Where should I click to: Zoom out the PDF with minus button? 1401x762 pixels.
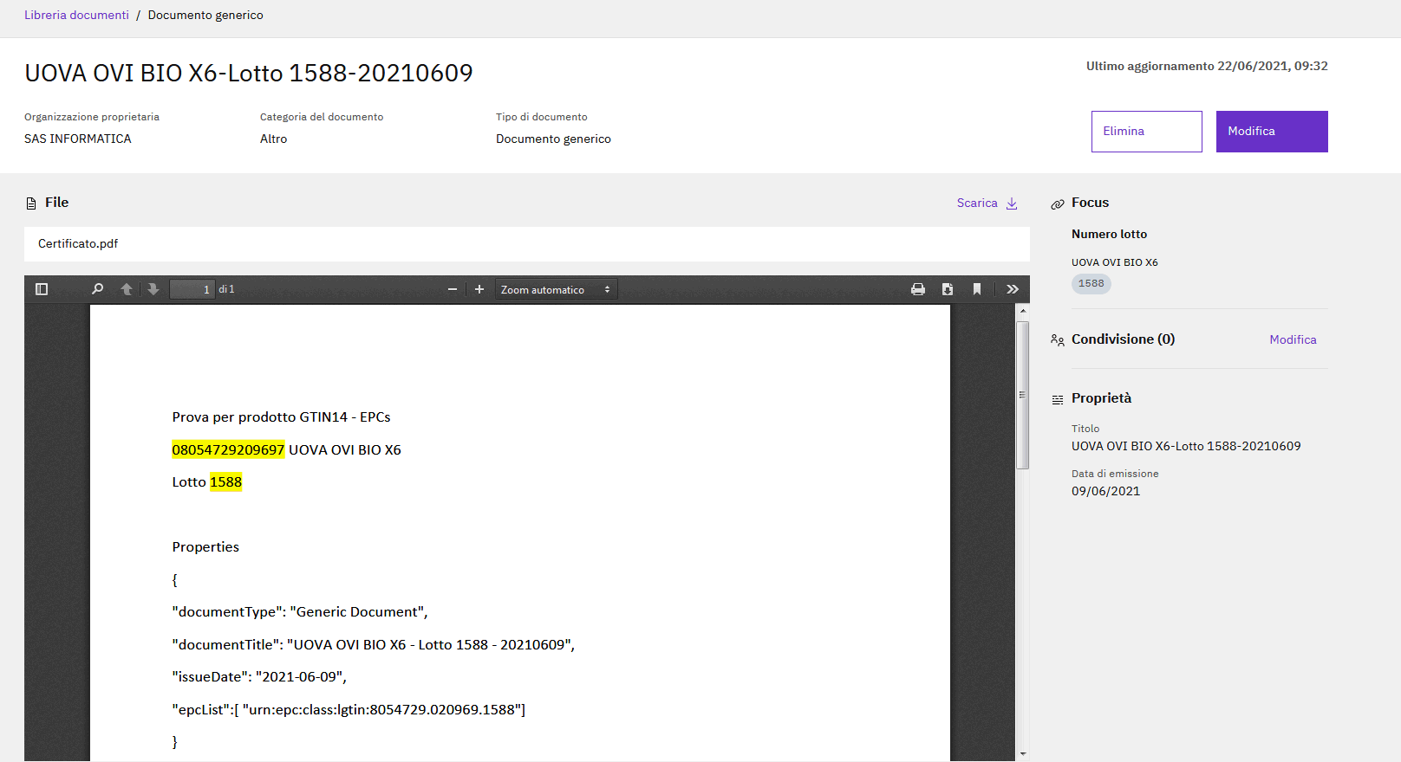click(x=453, y=289)
